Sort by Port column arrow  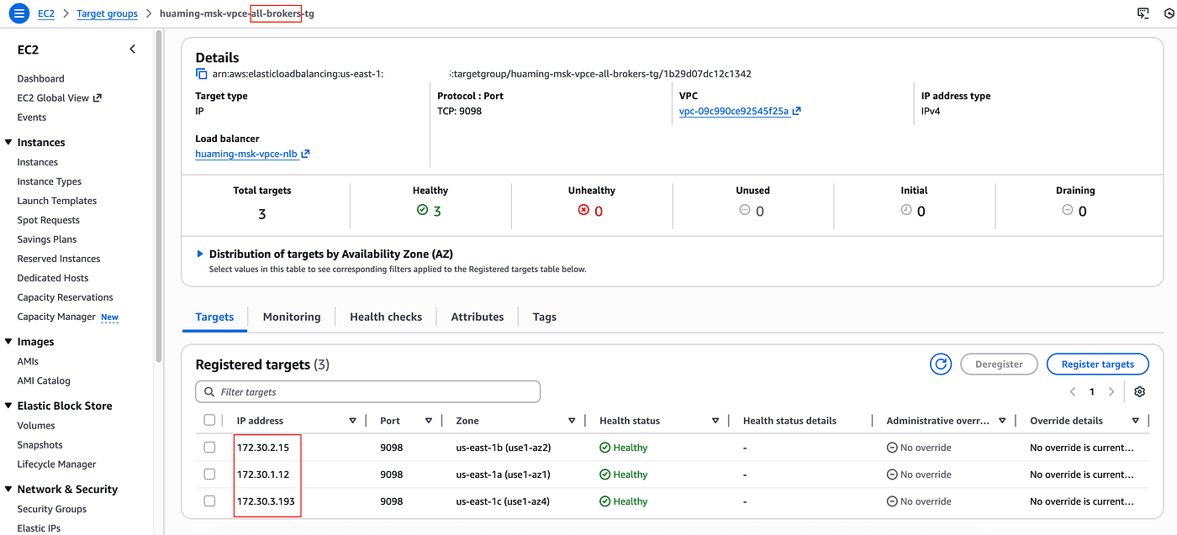pyautogui.click(x=429, y=421)
